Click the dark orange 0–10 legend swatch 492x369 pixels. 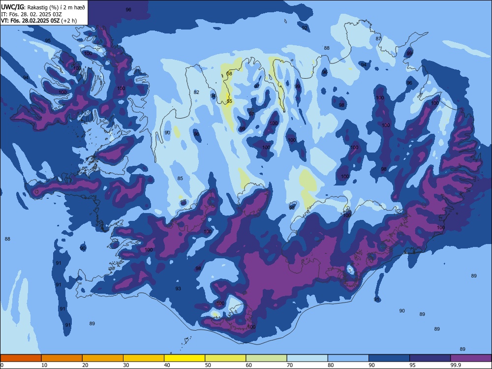(x=21, y=358)
